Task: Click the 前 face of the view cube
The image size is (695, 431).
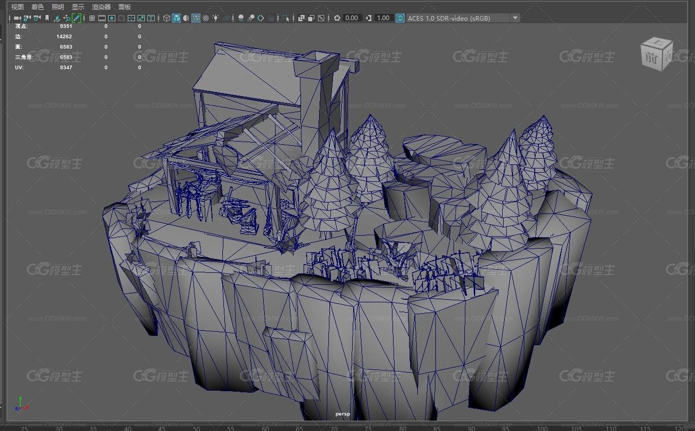Action: 651,57
